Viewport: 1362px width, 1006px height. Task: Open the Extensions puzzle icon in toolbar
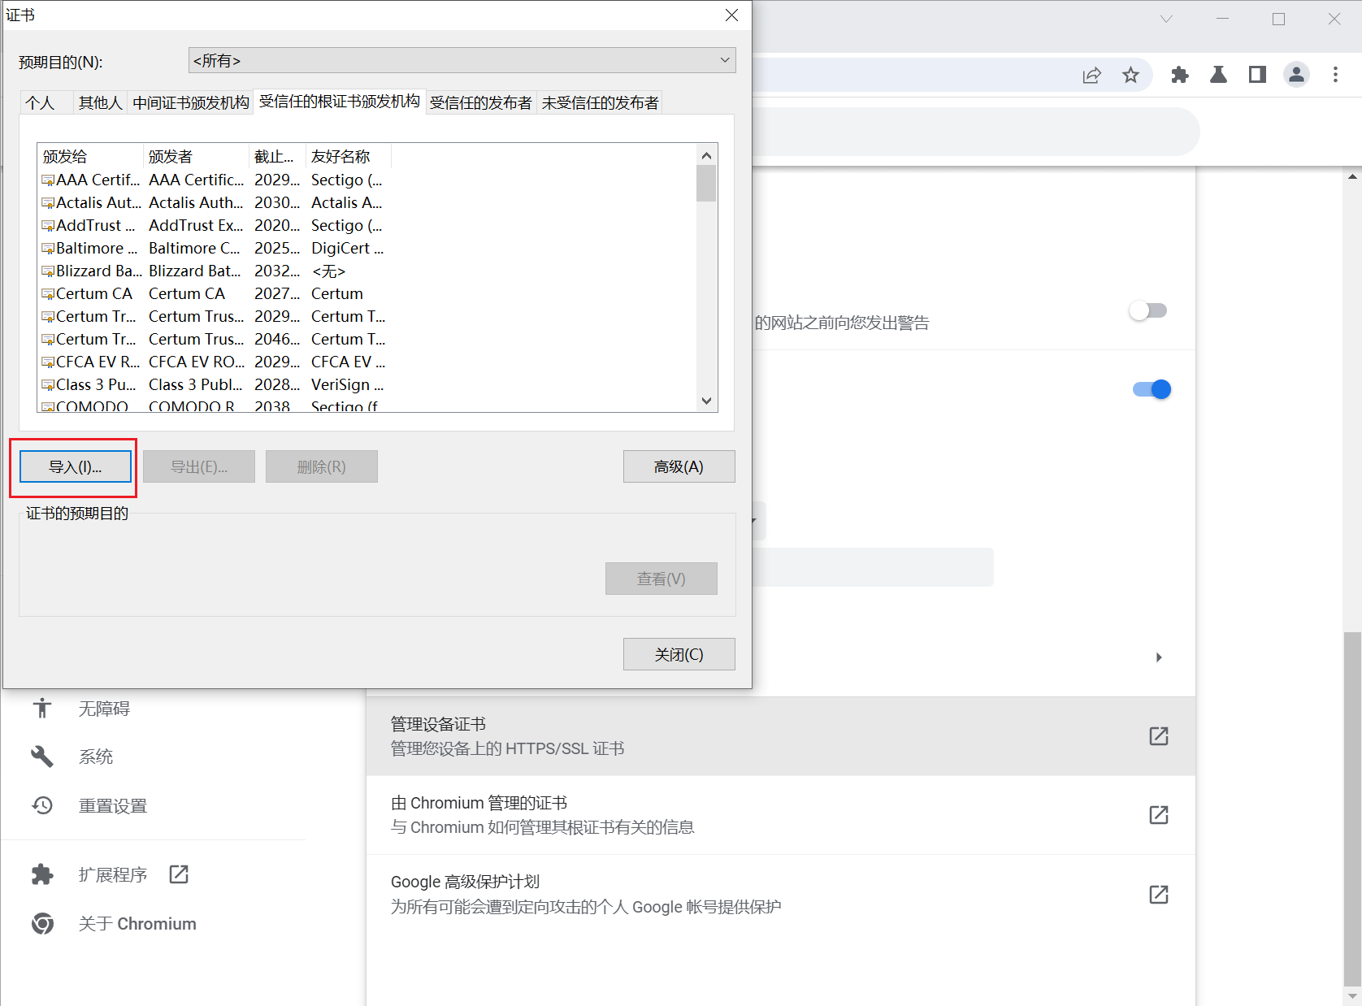click(x=1179, y=76)
